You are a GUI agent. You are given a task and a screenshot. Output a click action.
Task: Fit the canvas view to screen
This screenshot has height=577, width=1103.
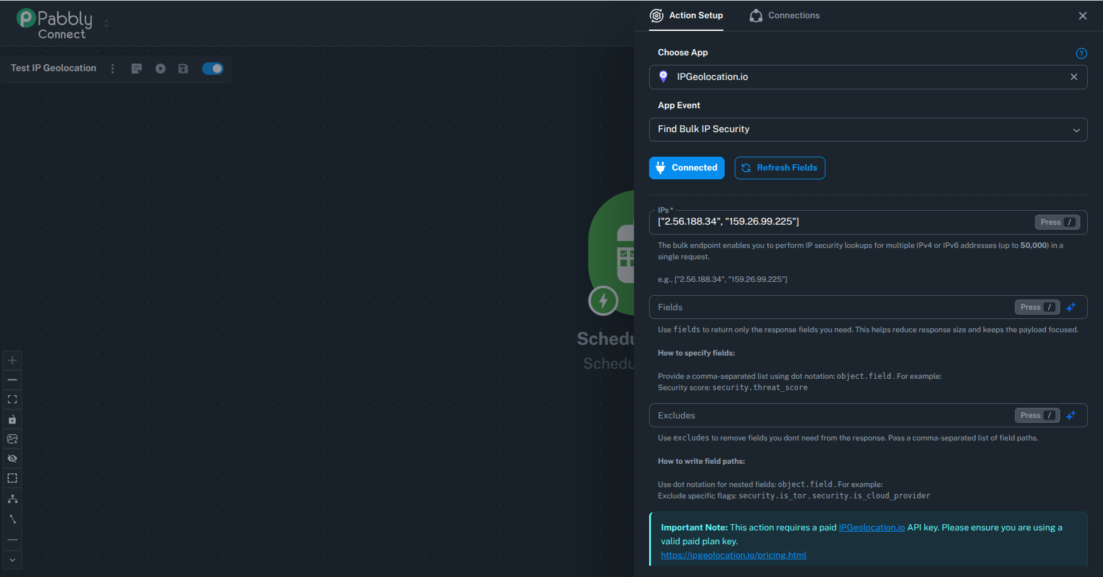(12, 400)
